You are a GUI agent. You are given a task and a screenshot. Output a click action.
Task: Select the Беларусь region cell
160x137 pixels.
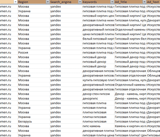point(34,122)
